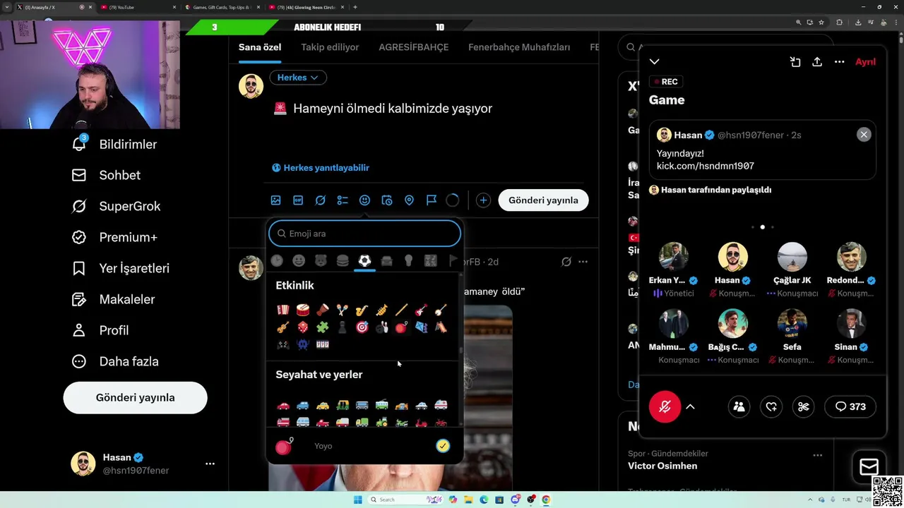Select recent emojis clock category
This screenshot has height=508, width=904.
coord(277,261)
